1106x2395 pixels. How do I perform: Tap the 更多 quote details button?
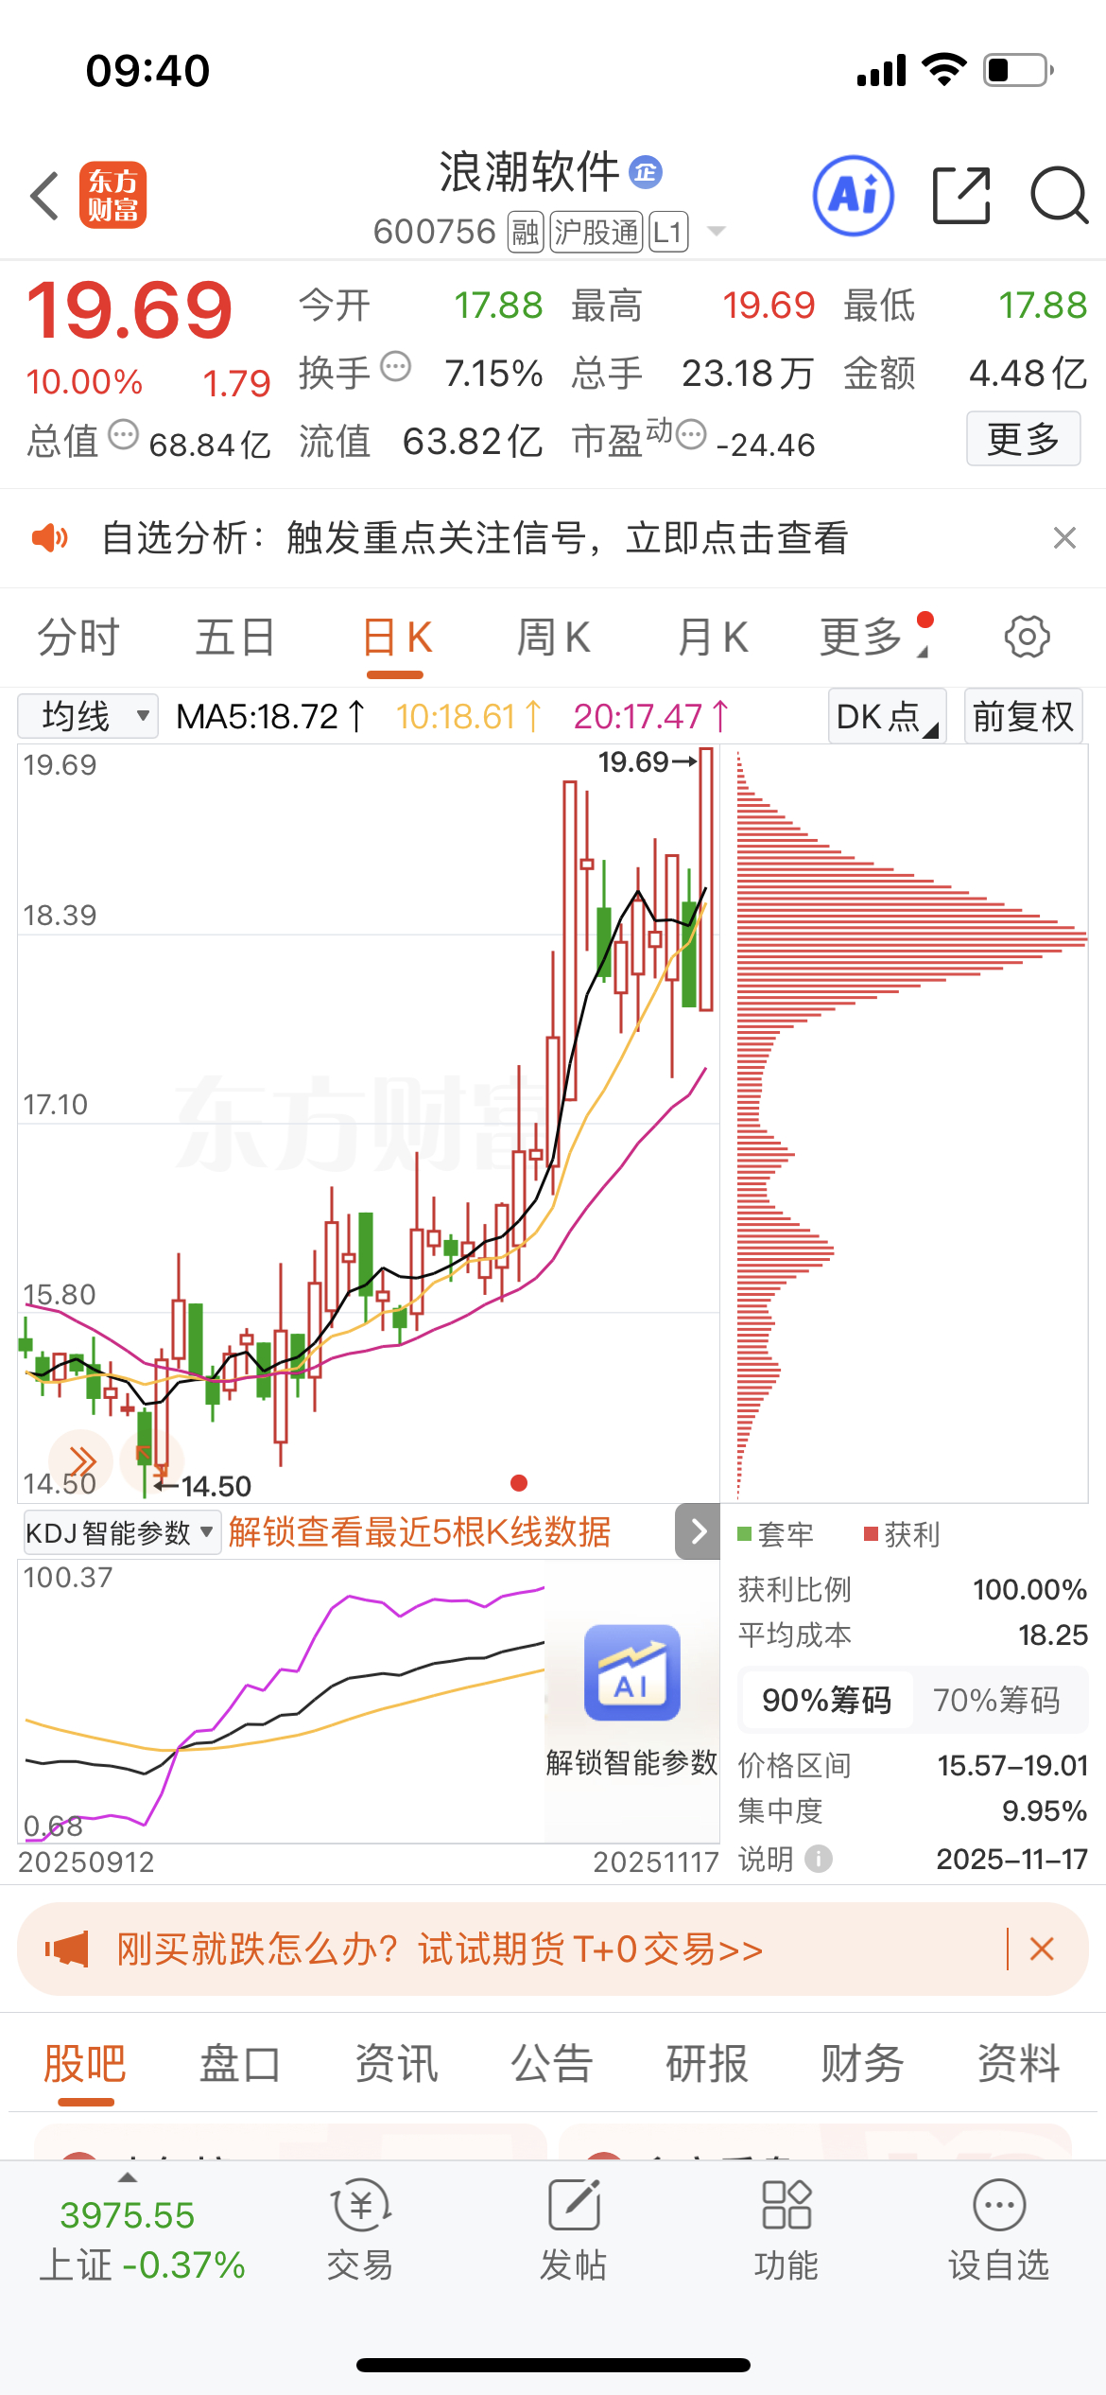click(1023, 438)
